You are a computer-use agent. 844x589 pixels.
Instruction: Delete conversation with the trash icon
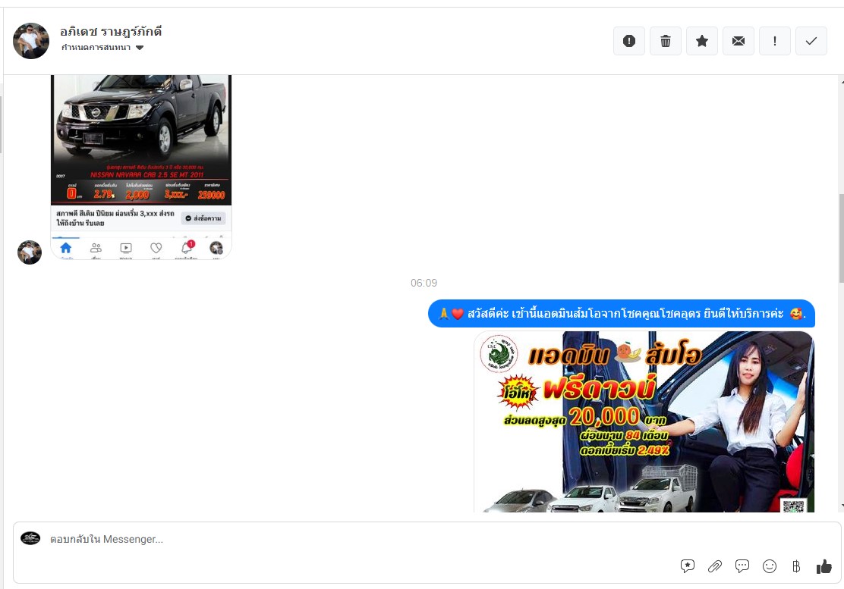[665, 41]
